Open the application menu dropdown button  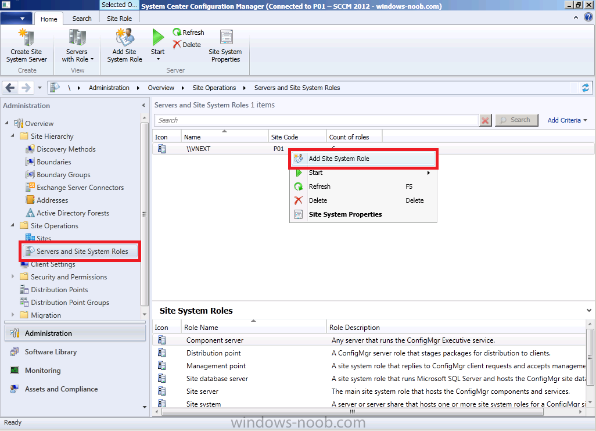pos(16,18)
